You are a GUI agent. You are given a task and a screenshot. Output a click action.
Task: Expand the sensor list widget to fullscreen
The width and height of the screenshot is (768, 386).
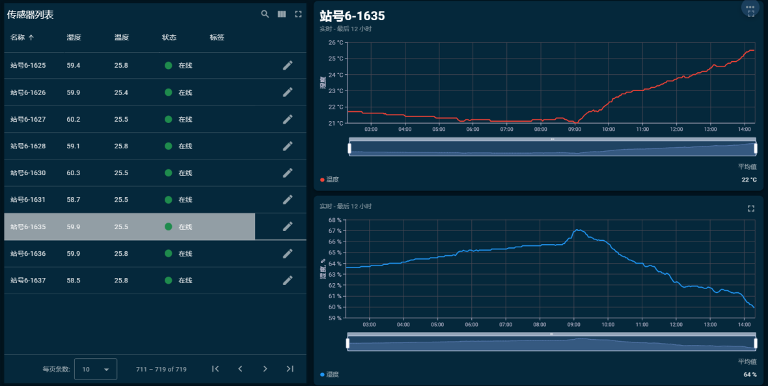coord(298,14)
